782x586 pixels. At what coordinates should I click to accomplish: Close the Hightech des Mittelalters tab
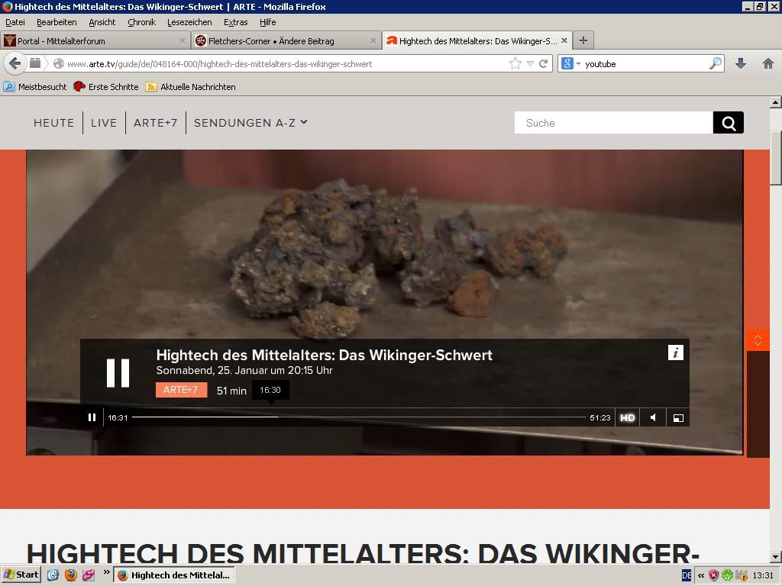[564, 41]
